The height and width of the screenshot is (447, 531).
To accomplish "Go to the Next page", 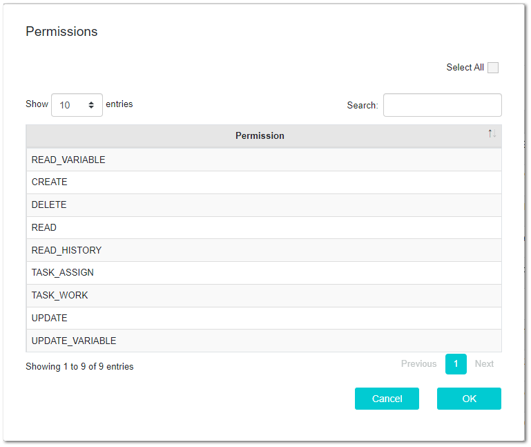I will [x=484, y=363].
